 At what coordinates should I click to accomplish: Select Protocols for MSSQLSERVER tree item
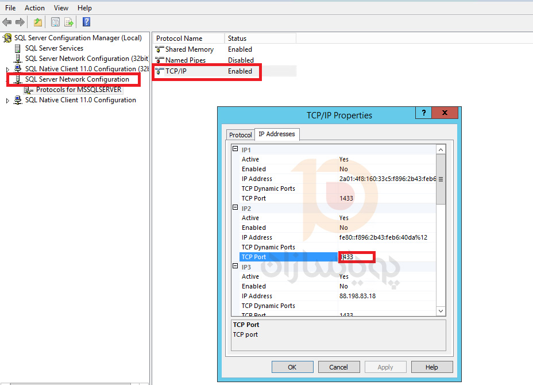pyautogui.click(x=78, y=90)
